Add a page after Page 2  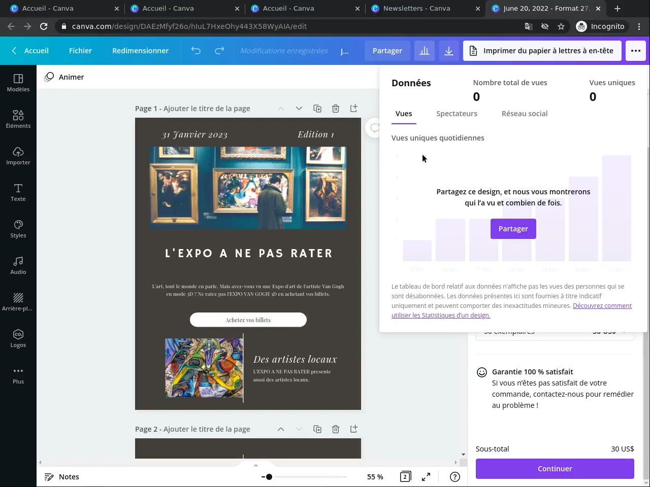pyautogui.click(x=354, y=429)
